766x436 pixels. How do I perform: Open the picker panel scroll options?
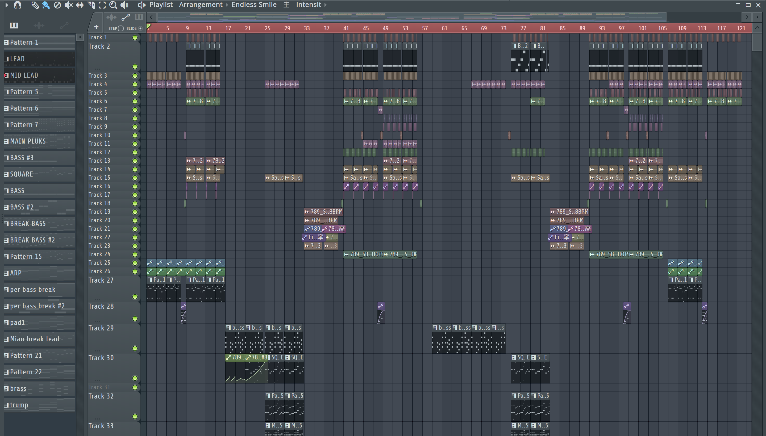point(80,37)
